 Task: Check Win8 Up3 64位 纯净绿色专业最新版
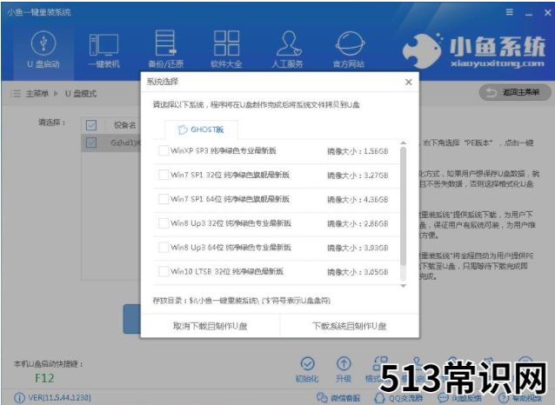(x=164, y=247)
